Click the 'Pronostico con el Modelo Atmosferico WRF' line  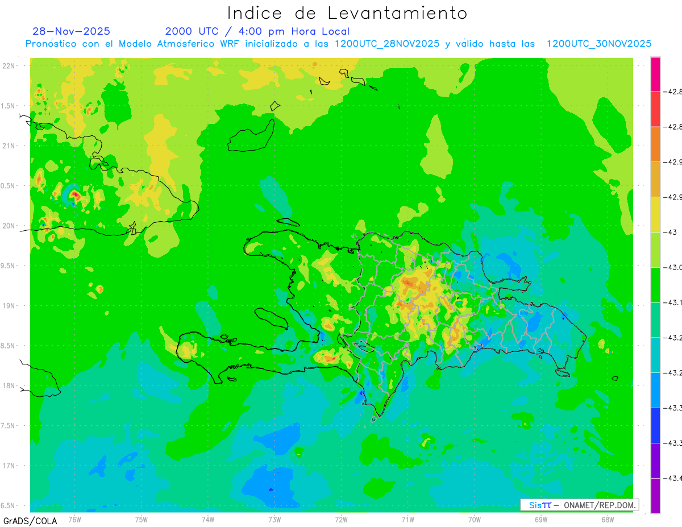339,44
